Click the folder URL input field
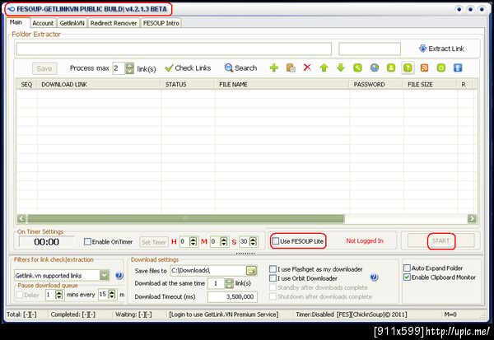 pyautogui.click(x=174, y=49)
